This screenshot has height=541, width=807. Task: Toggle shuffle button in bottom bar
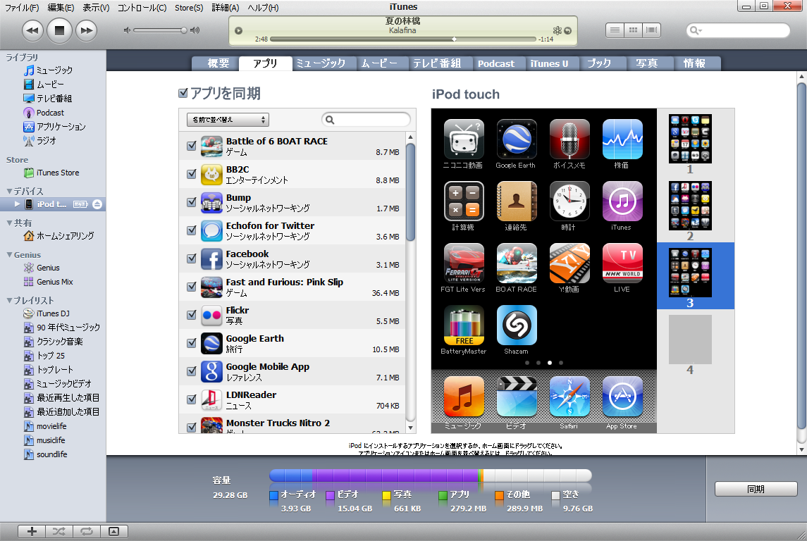[58, 531]
